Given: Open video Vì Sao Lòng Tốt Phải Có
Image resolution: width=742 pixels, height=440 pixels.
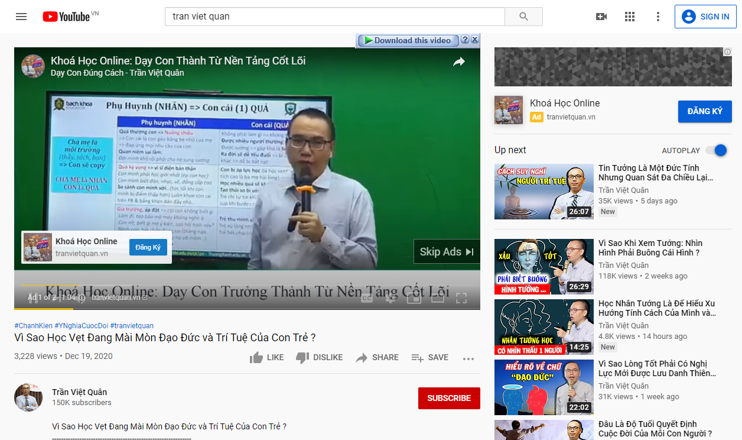Looking at the screenshot, I should 657,368.
